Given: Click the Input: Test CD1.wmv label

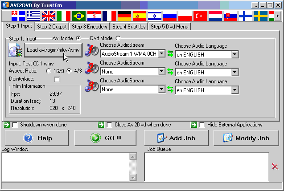Looking at the screenshot, I should coord(31,64).
